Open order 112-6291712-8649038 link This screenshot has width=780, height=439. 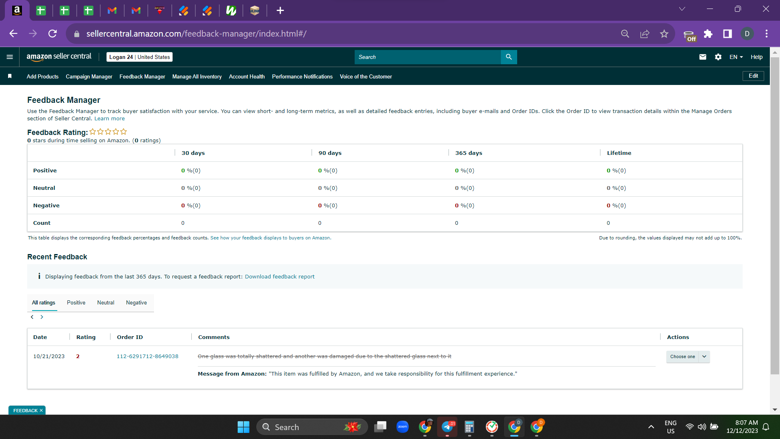147,356
